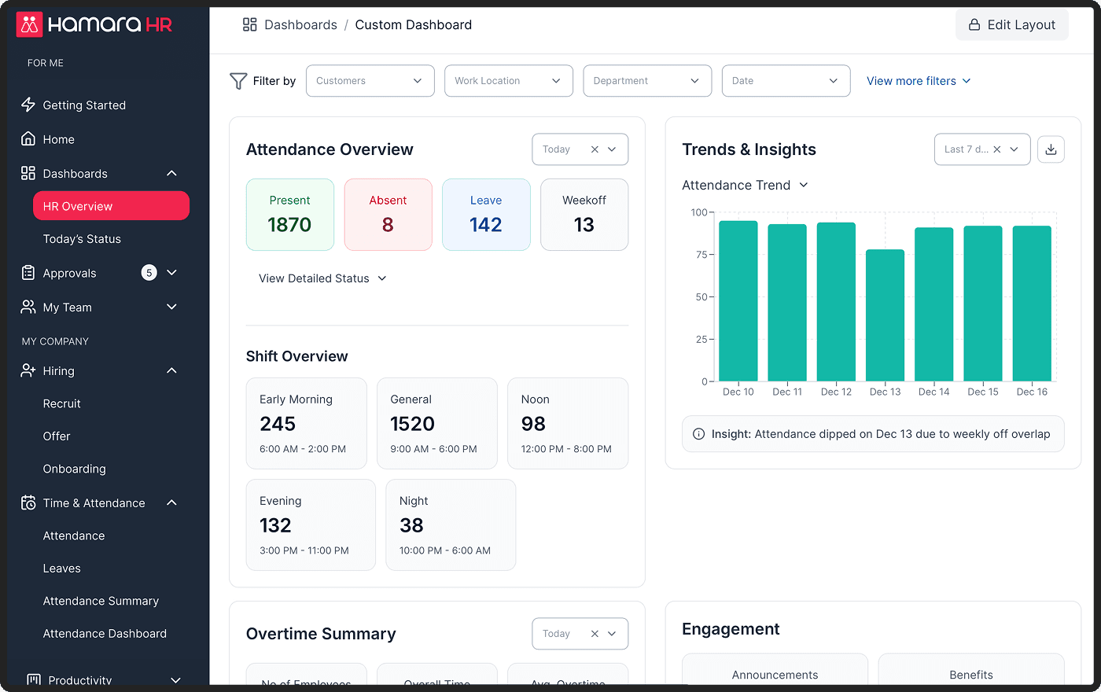Clear the Today filter in Overtime Summary
1101x692 pixels.
[x=595, y=634]
